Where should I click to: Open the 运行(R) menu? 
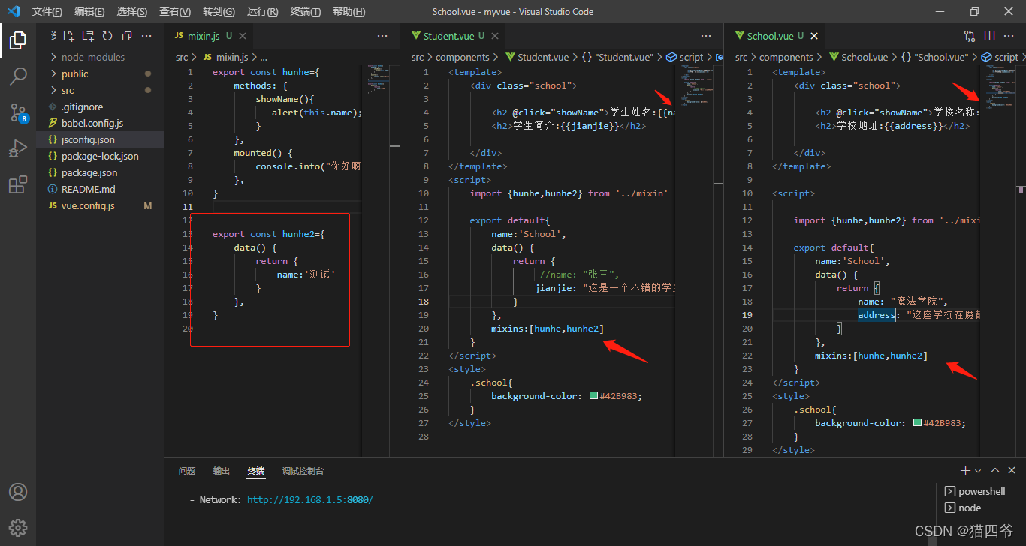[x=262, y=11]
